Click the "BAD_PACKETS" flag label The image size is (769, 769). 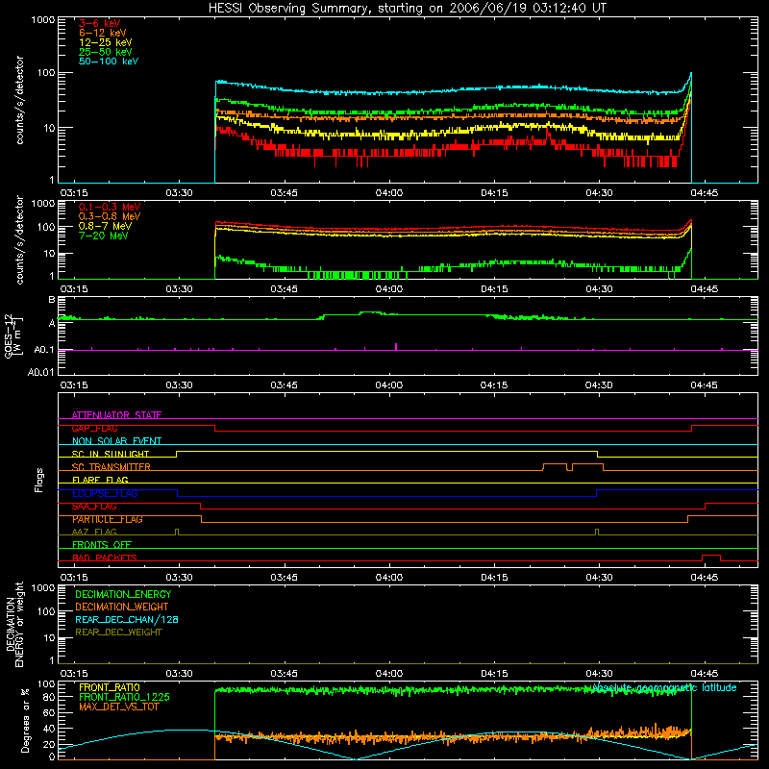coord(105,558)
